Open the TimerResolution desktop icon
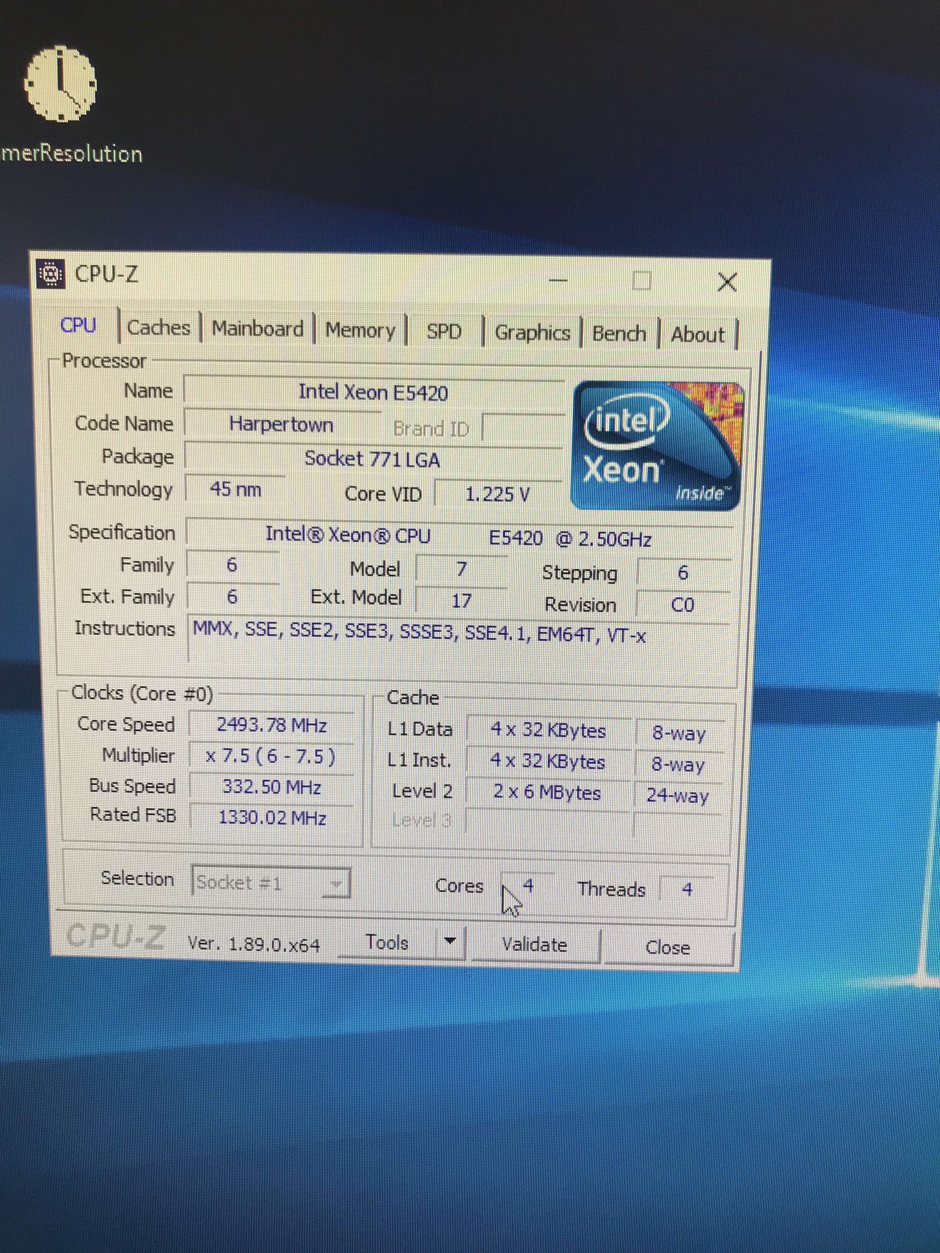The height and width of the screenshot is (1253, 940). (x=60, y=85)
